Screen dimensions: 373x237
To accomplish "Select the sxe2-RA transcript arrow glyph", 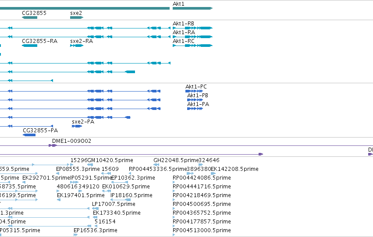I will (77, 46).
